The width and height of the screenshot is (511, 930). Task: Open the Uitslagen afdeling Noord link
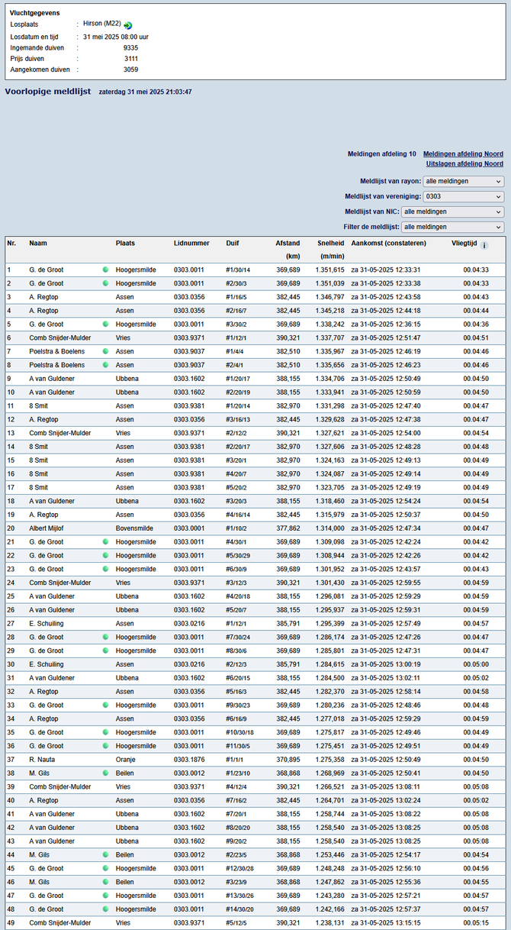[464, 163]
